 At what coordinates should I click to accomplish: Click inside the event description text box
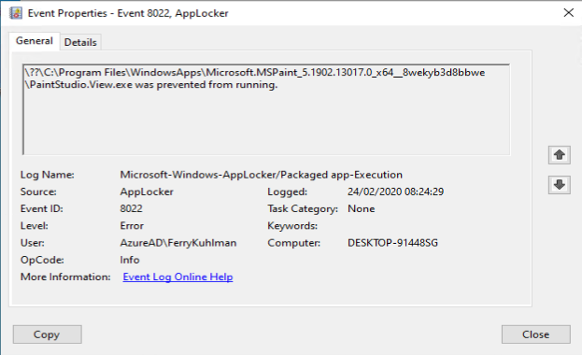click(x=266, y=109)
